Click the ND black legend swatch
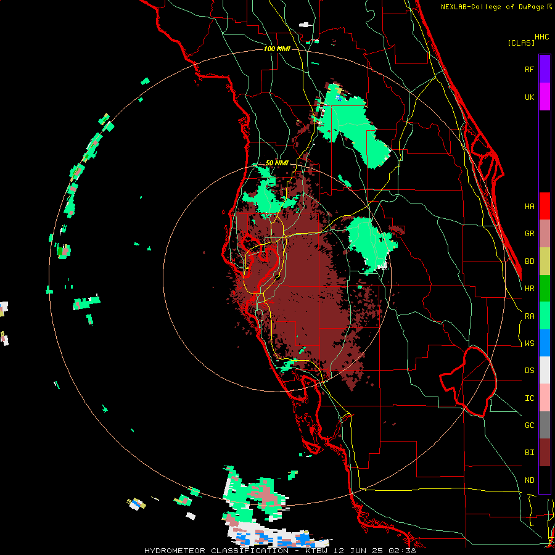 coord(545,480)
